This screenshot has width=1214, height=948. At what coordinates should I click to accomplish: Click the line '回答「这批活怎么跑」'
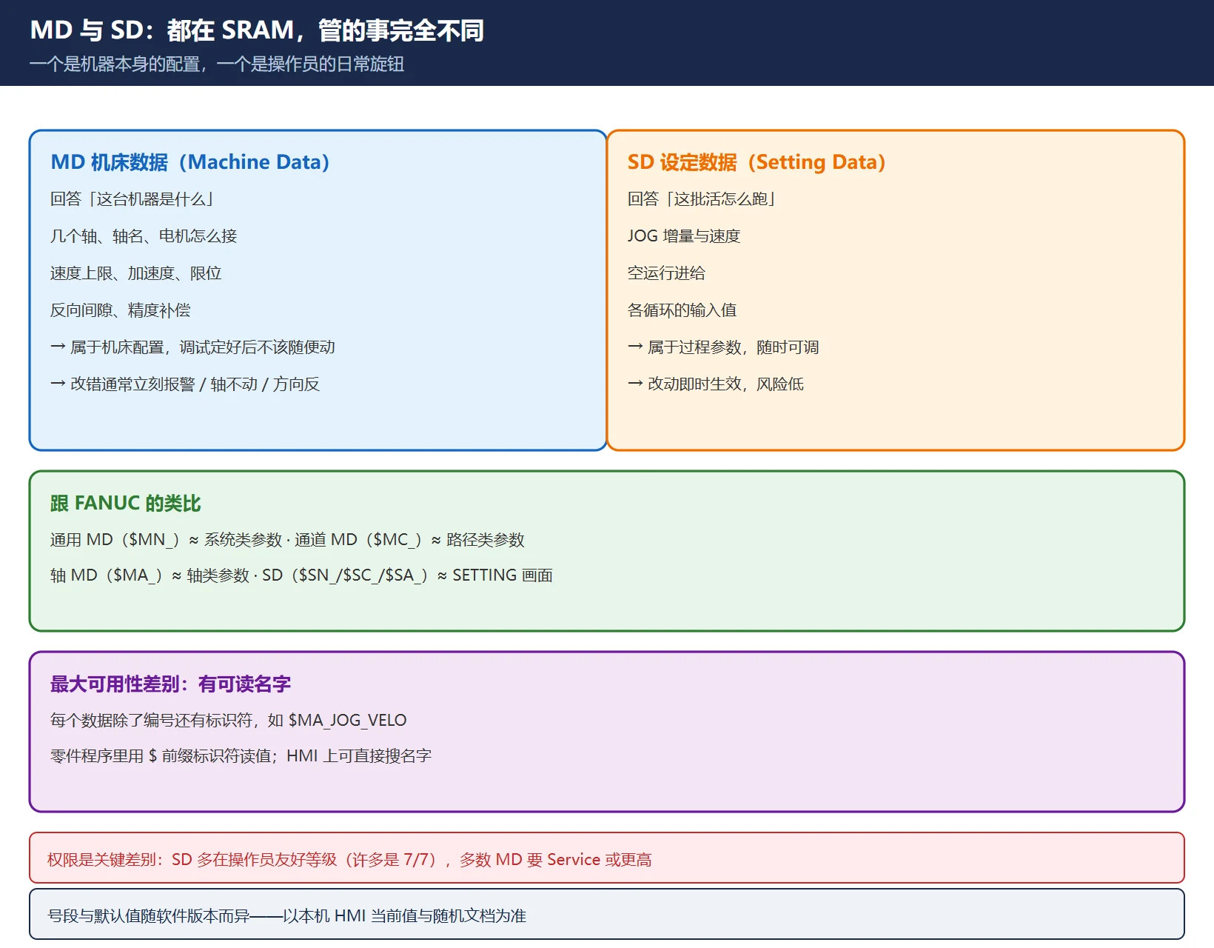tap(701, 199)
